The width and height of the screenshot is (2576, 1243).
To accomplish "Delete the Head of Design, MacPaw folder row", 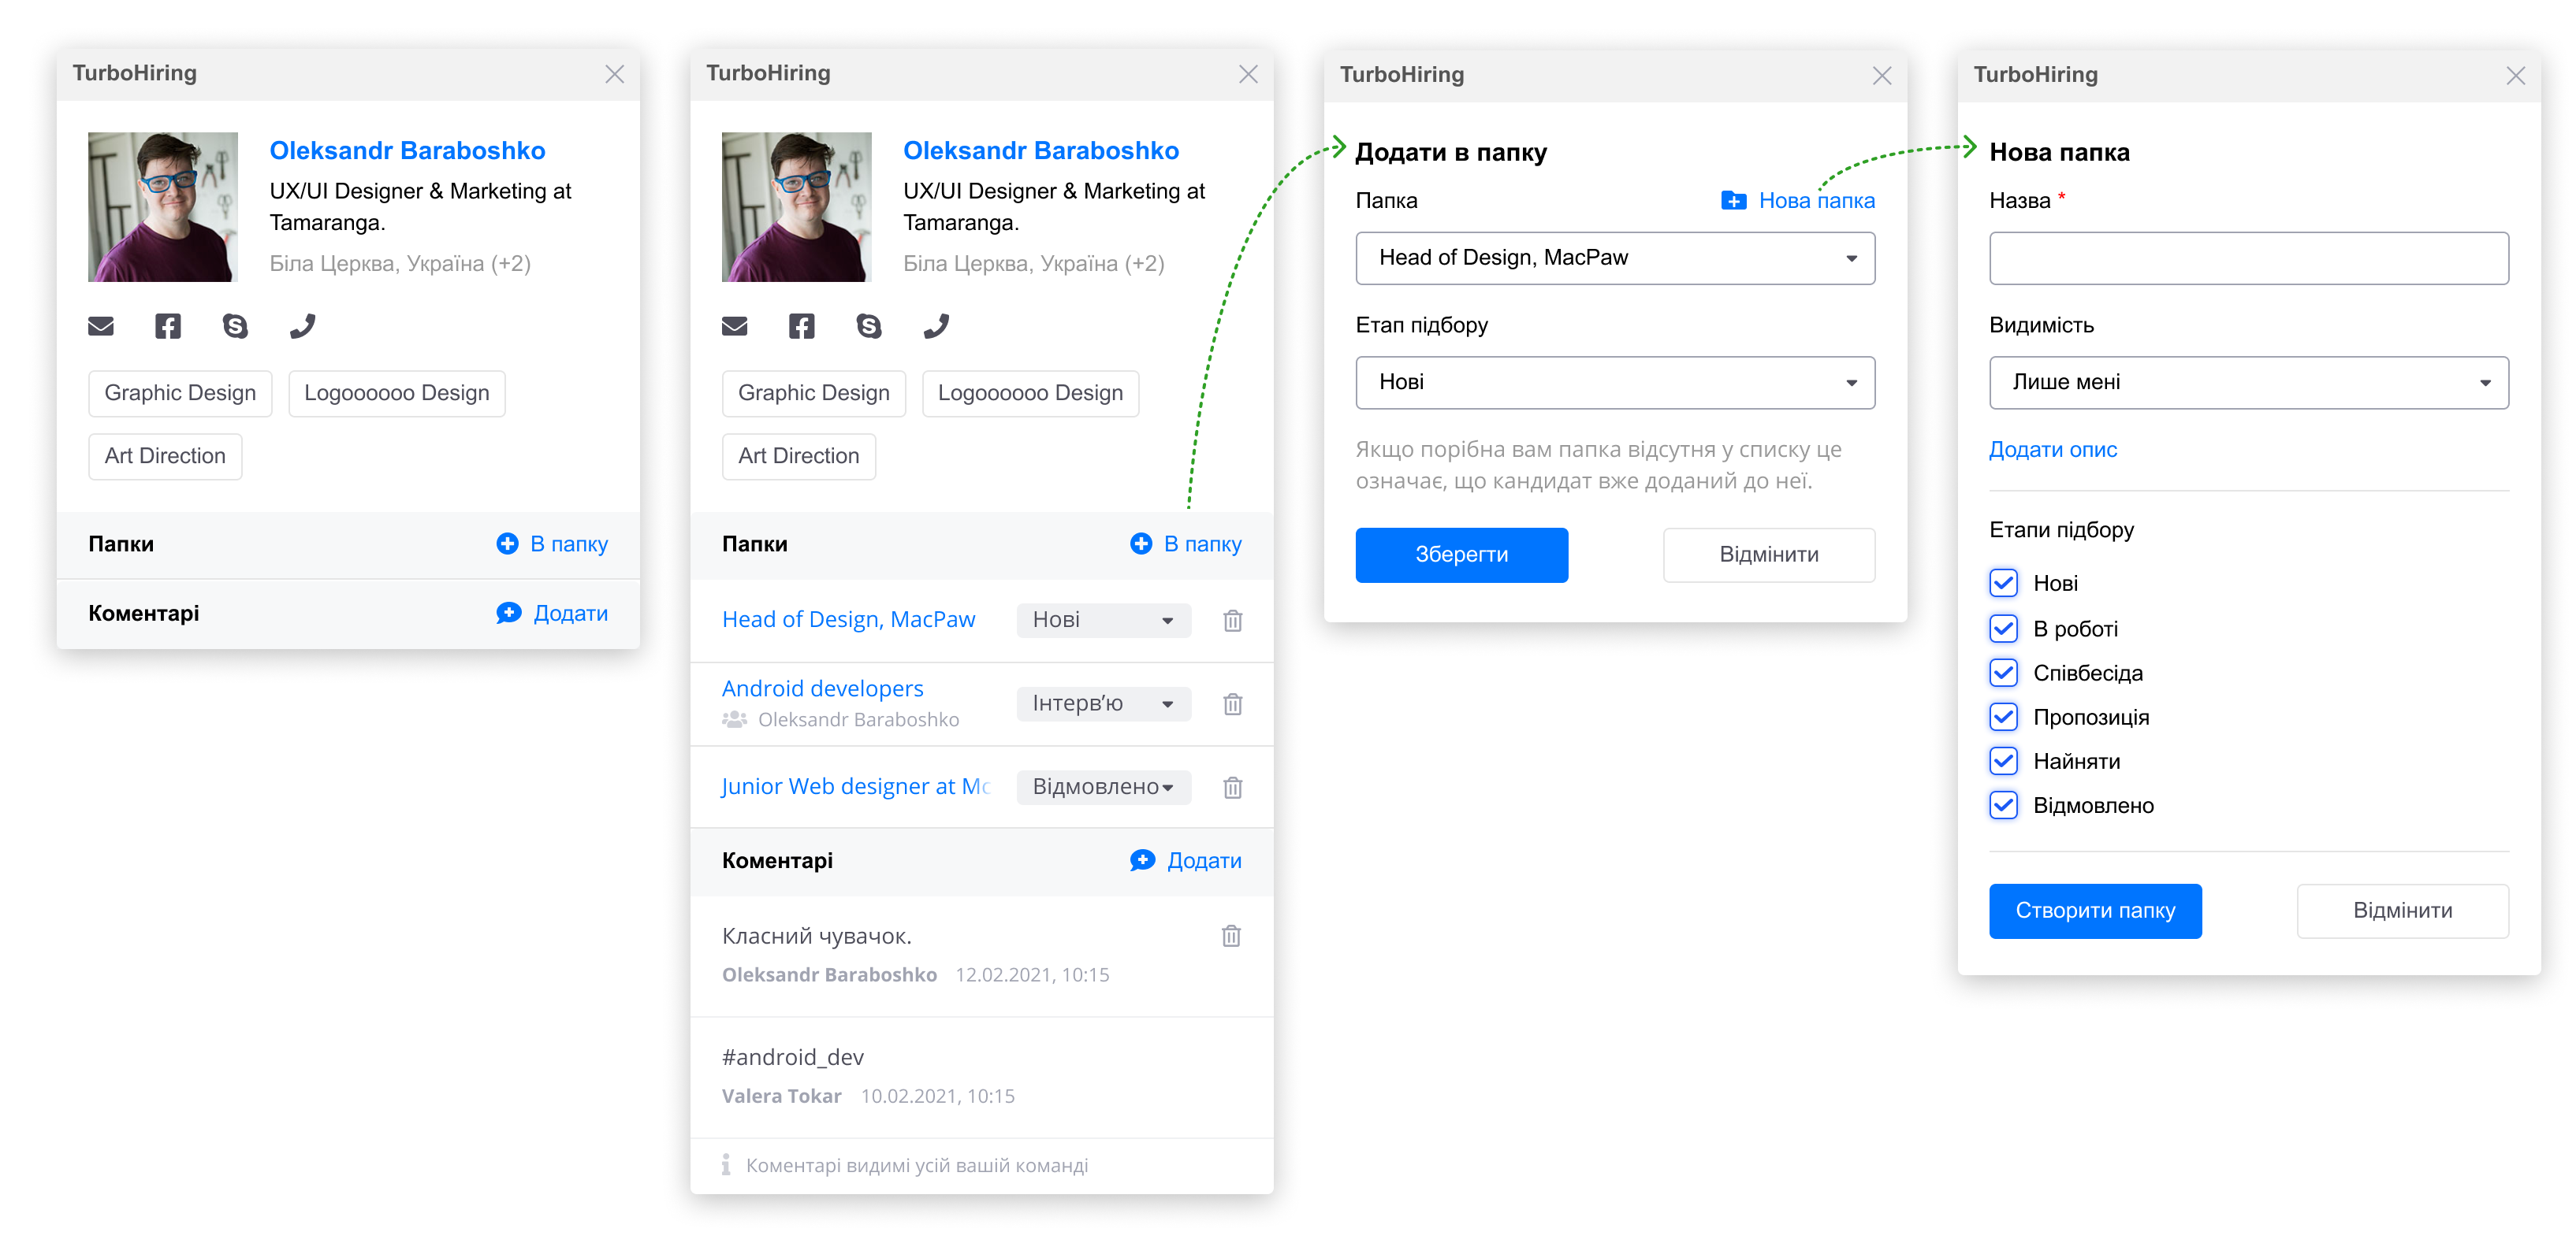I will (1233, 621).
